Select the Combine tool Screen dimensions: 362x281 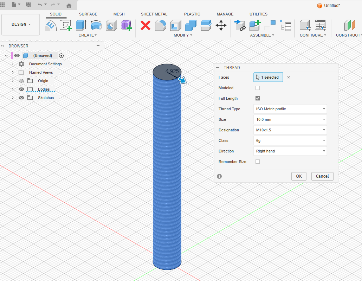191,25
